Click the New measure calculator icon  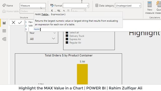149,4
